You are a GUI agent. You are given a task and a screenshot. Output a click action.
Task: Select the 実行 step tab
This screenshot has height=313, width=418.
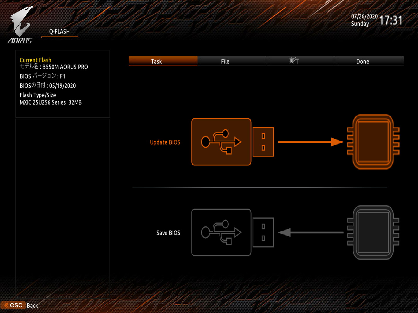tap(300, 61)
